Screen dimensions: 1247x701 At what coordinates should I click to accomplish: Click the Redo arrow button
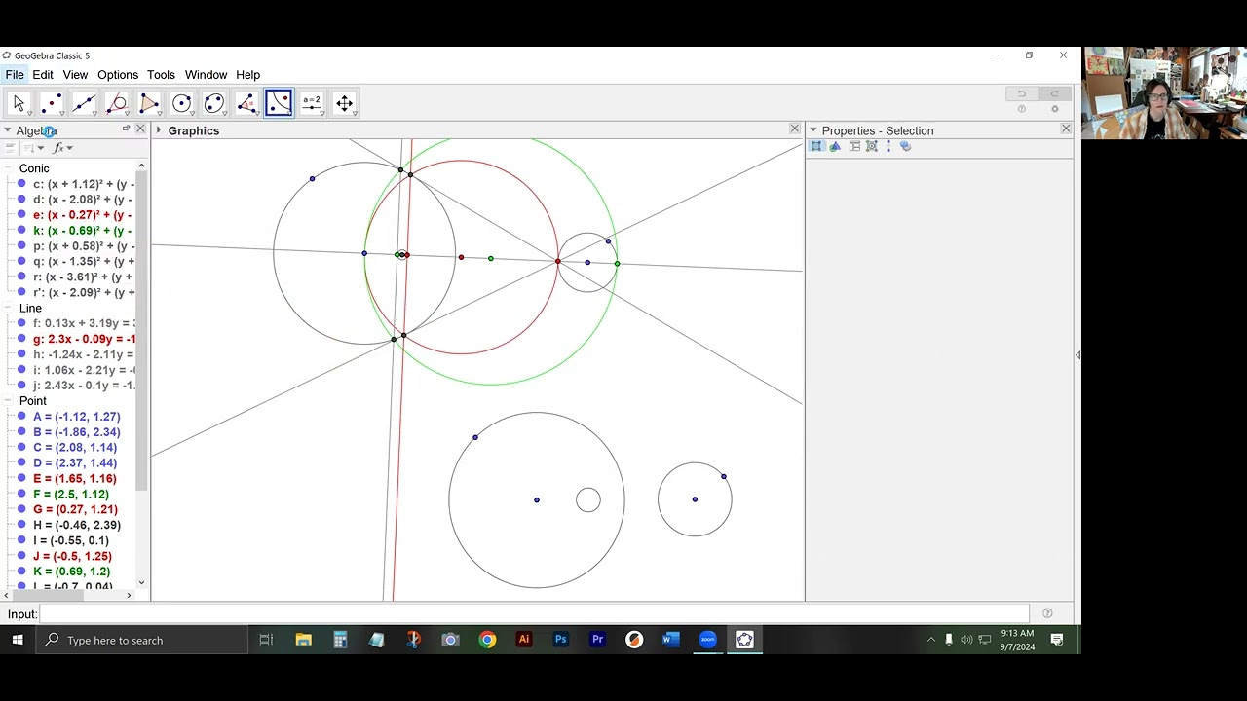coord(1054,93)
